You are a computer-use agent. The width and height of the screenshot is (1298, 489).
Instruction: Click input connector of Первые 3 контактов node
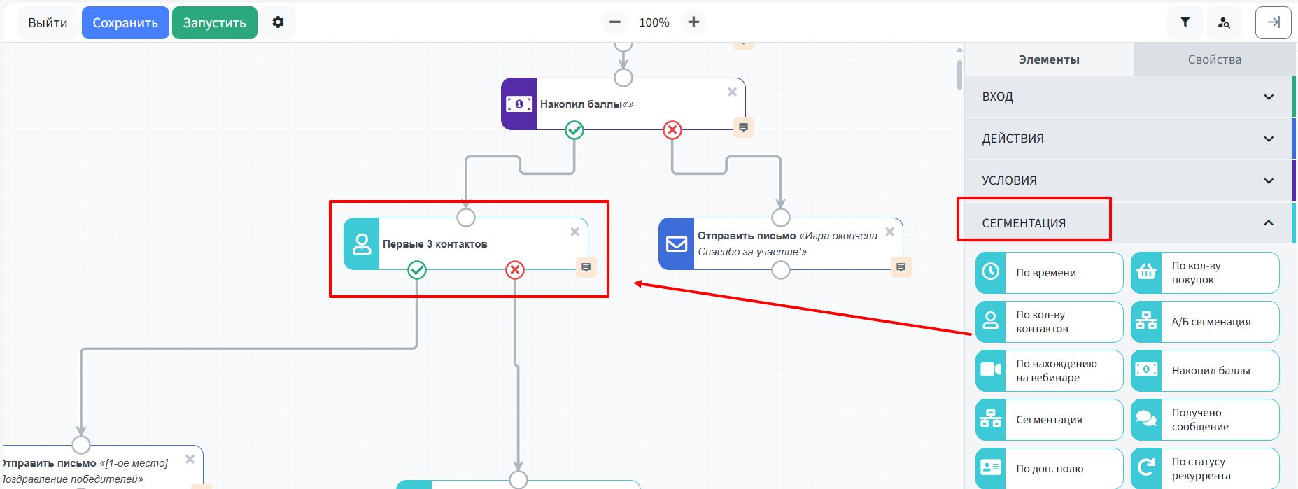tap(466, 218)
